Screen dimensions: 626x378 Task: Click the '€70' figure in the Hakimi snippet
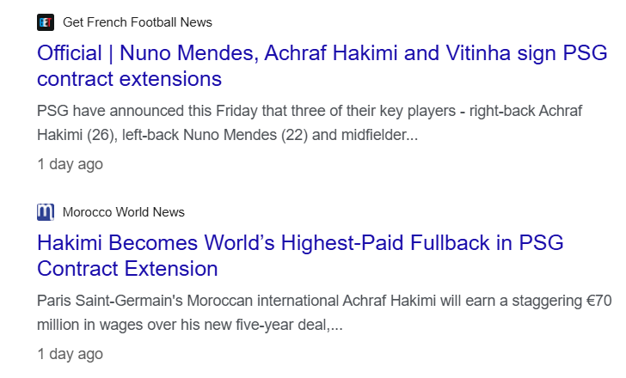click(598, 301)
